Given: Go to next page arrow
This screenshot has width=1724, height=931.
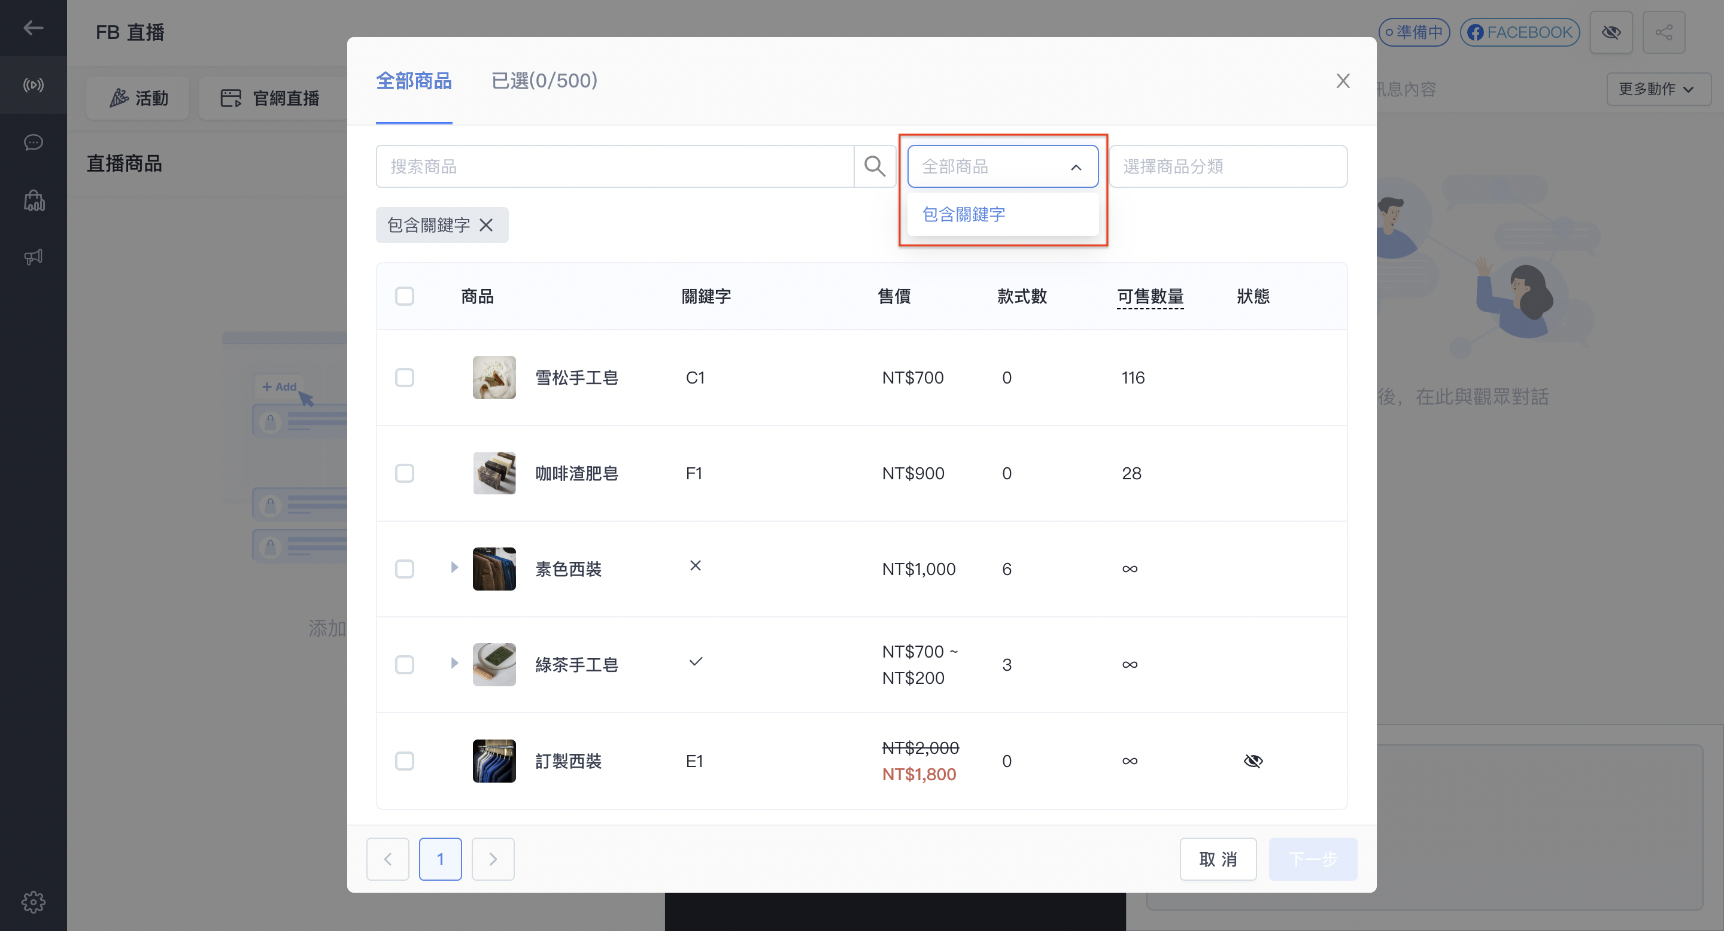Looking at the screenshot, I should click(x=493, y=859).
